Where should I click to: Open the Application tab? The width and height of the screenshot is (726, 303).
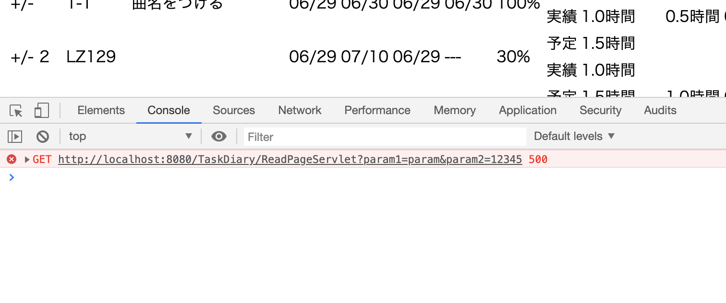pyautogui.click(x=528, y=110)
